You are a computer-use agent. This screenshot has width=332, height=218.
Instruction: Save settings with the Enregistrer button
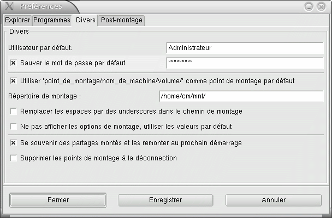[x=165, y=200]
